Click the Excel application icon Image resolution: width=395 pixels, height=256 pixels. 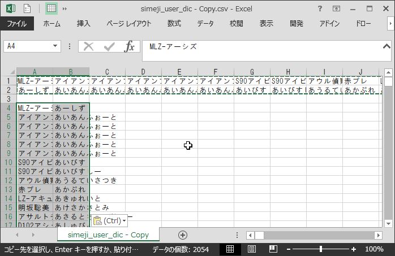11,8
